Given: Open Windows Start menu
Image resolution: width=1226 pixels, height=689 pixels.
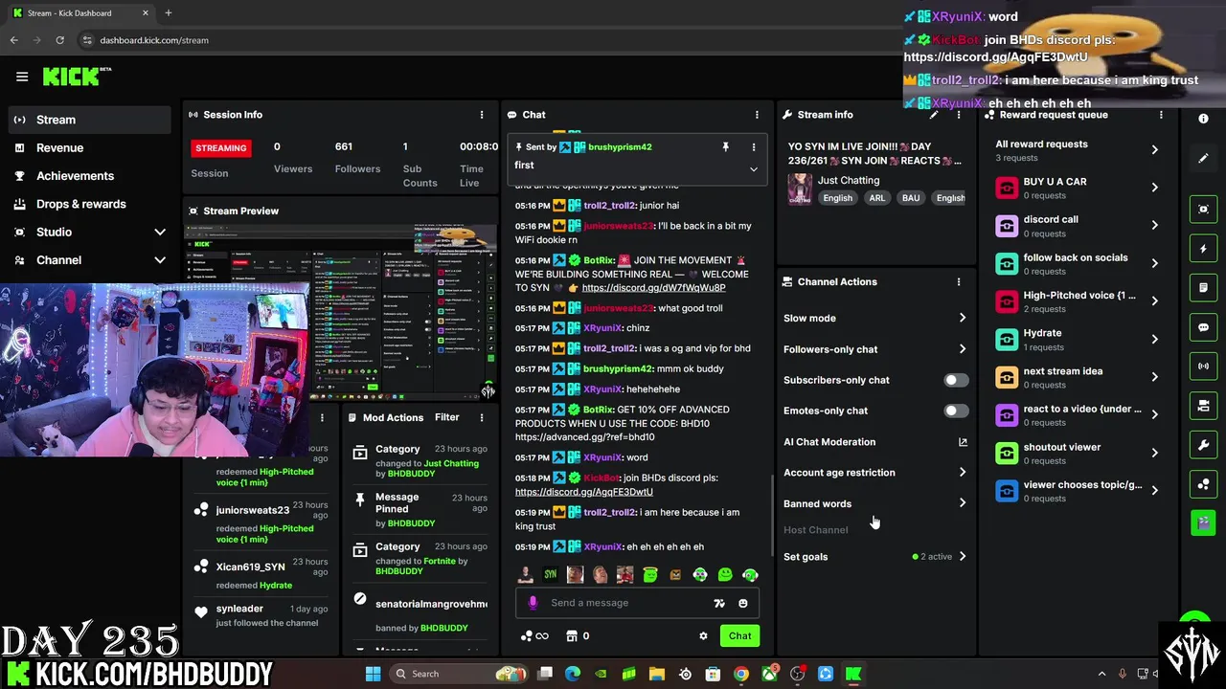Looking at the screenshot, I should [x=373, y=674].
